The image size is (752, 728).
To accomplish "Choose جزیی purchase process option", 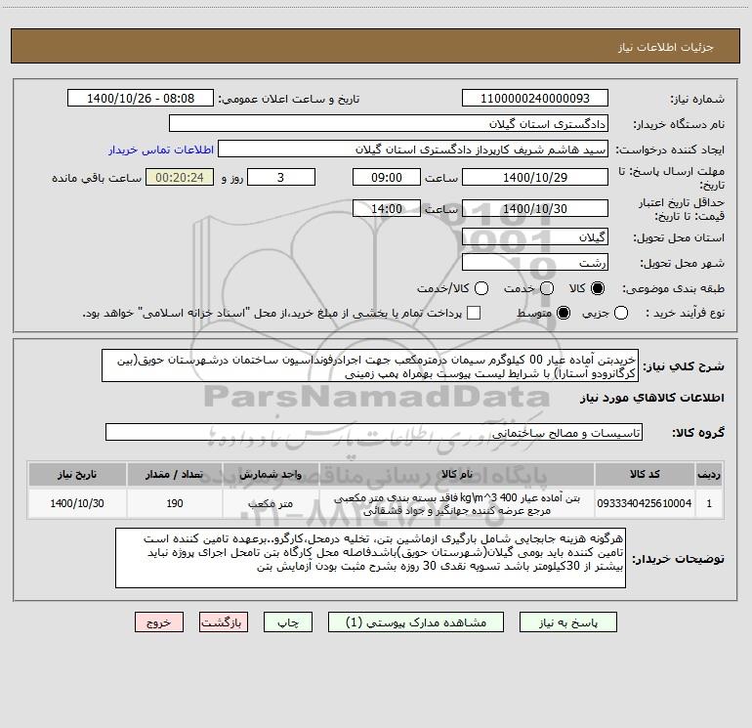I will click(621, 313).
